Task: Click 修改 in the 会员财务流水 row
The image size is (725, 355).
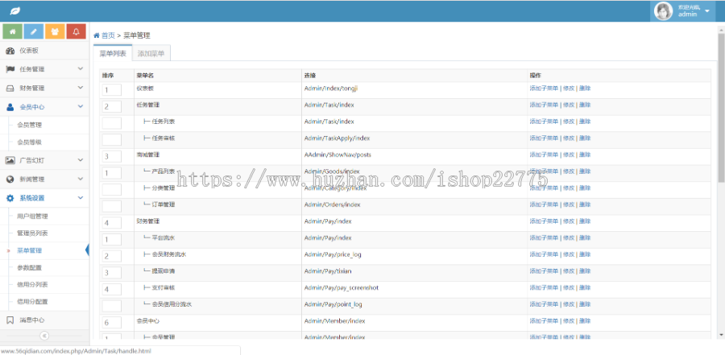Action: coord(568,254)
